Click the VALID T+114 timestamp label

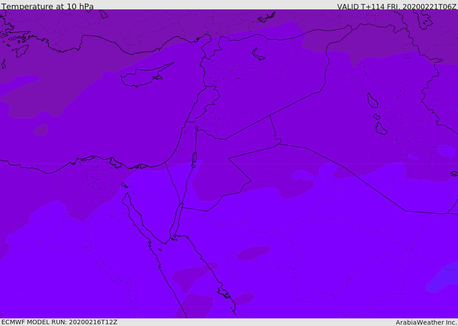[x=397, y=6]
